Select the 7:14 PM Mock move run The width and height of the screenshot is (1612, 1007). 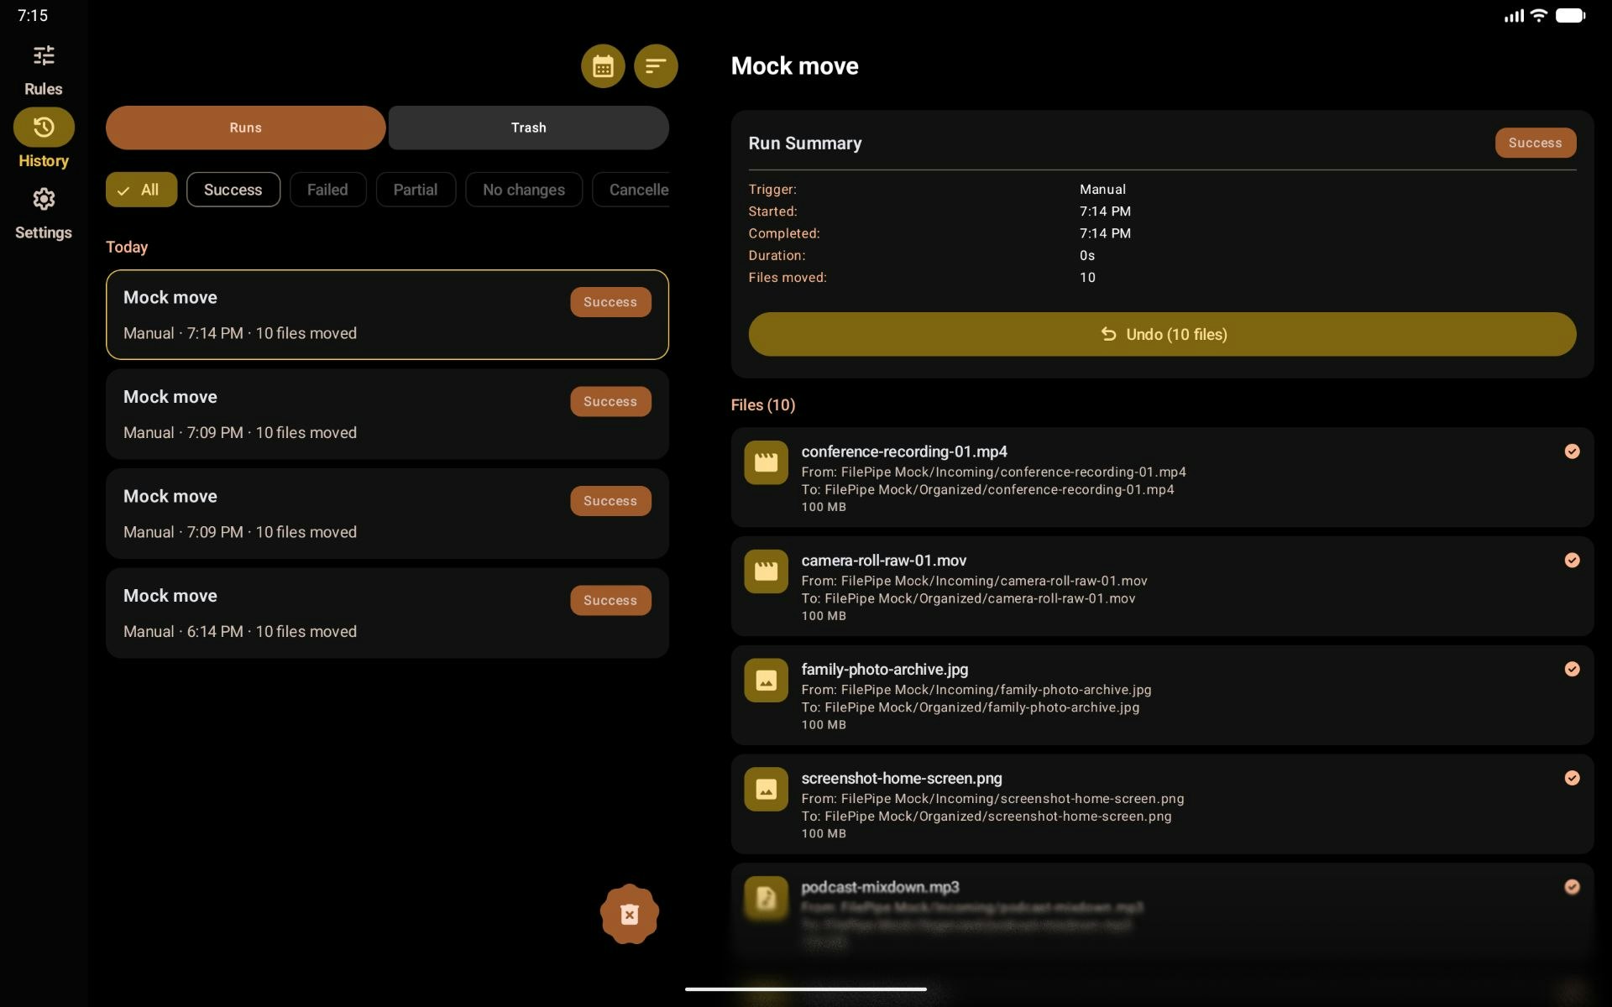387,315
